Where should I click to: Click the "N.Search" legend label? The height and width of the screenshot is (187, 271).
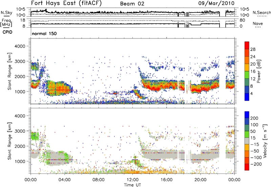coord(262,12)
